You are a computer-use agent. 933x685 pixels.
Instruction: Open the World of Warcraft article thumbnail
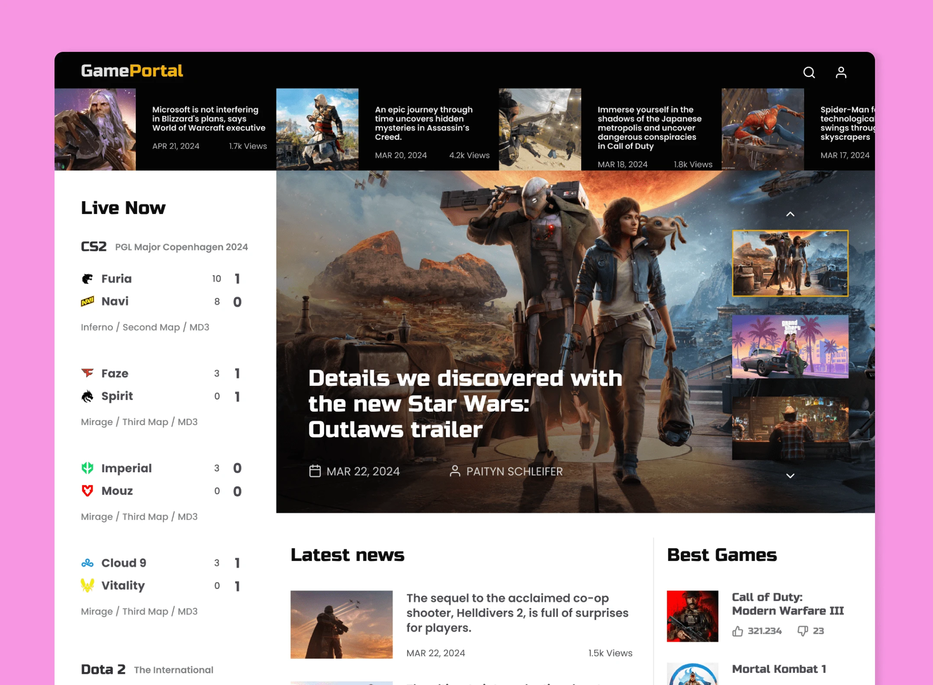point(95,129)
